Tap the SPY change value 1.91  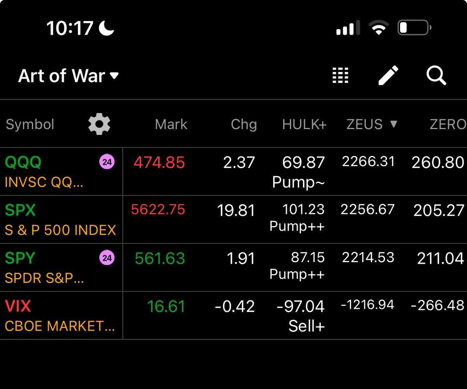[x=241, y=258]
